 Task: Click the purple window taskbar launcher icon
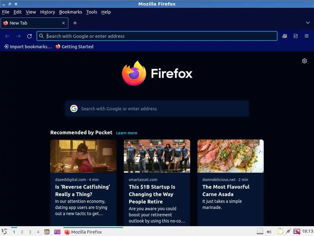tap(57, 232)
